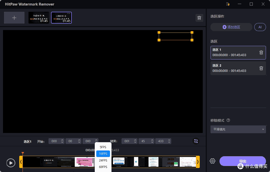Click the loop/switch icon beside end time

pos(196,141)
